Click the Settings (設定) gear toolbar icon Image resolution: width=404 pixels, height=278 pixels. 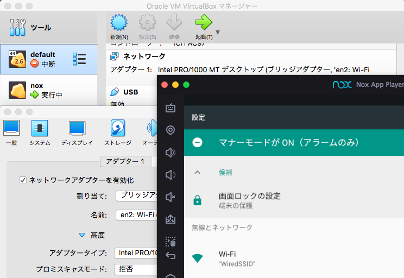point(147,22)
